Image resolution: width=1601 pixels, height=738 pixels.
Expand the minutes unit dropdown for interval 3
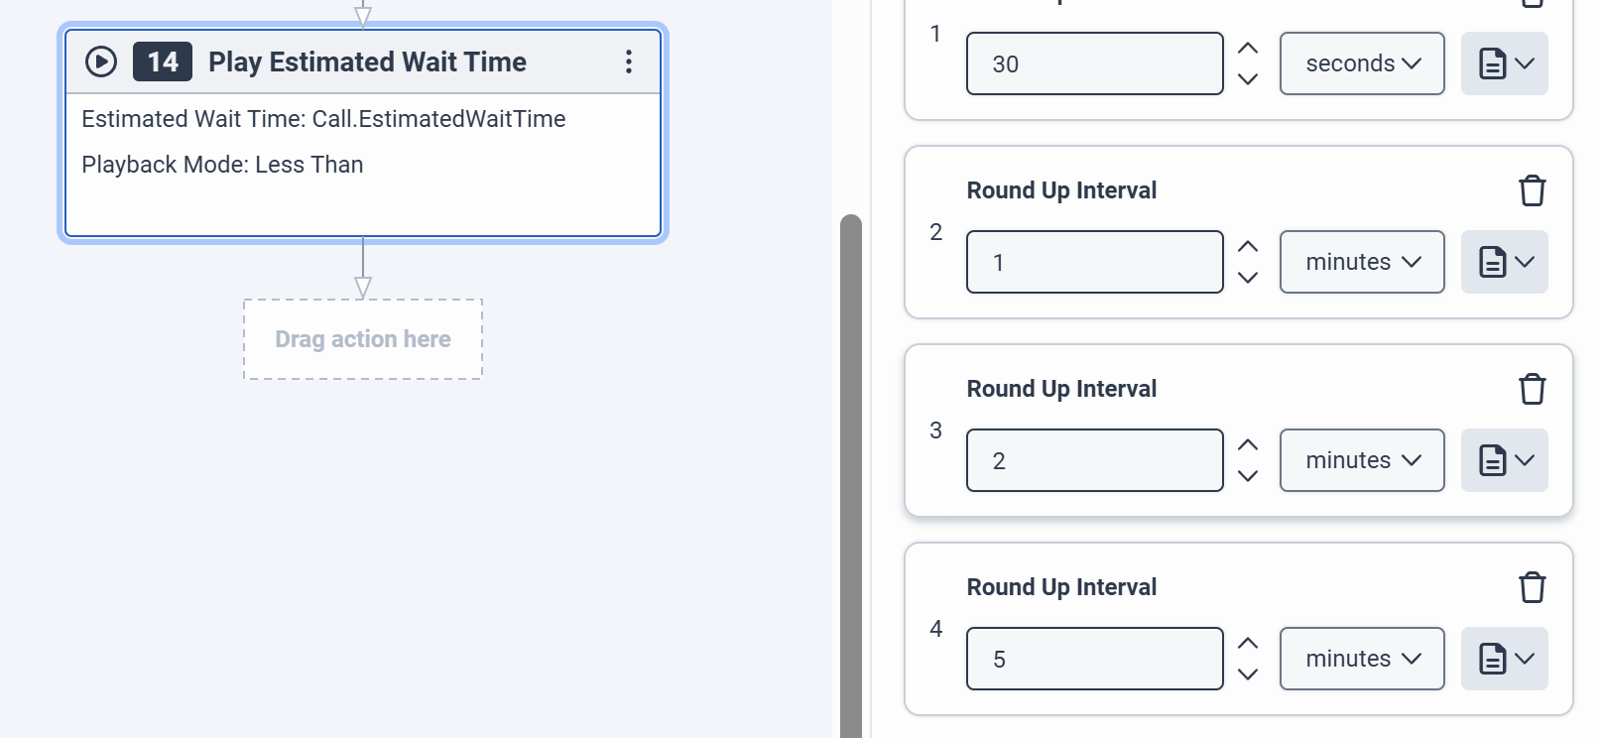point(1361,460)
